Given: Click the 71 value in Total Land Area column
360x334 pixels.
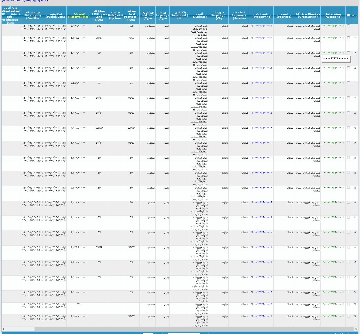Looking at the screenshot, I should tap(99, 83).
